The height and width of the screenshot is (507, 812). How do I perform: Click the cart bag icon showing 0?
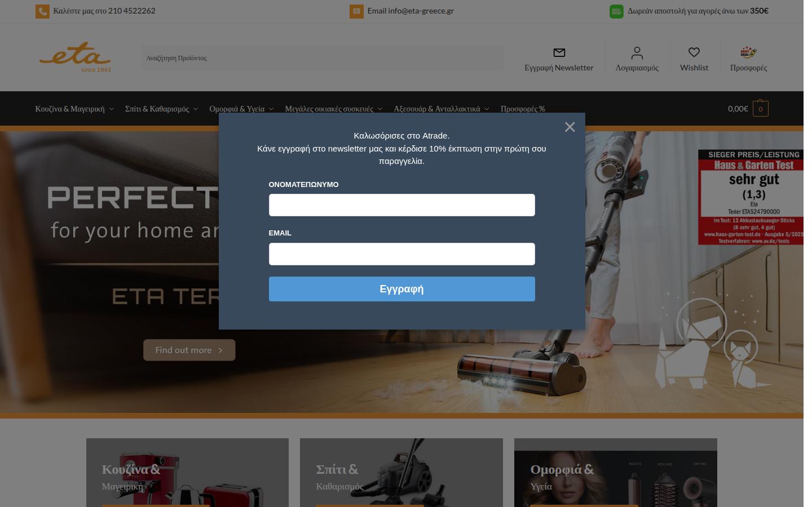[x=760, y=108]
